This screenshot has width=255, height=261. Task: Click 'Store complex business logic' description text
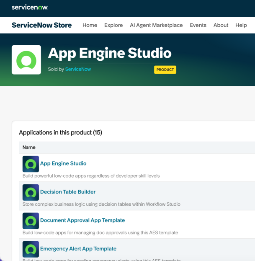(101, 204)
